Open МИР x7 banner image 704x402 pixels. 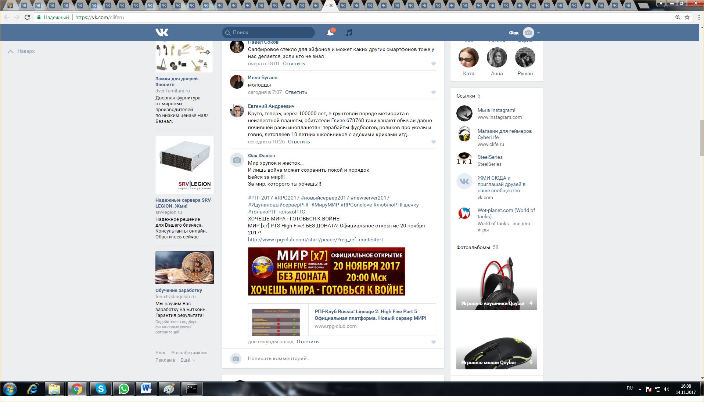click(327, 271)
